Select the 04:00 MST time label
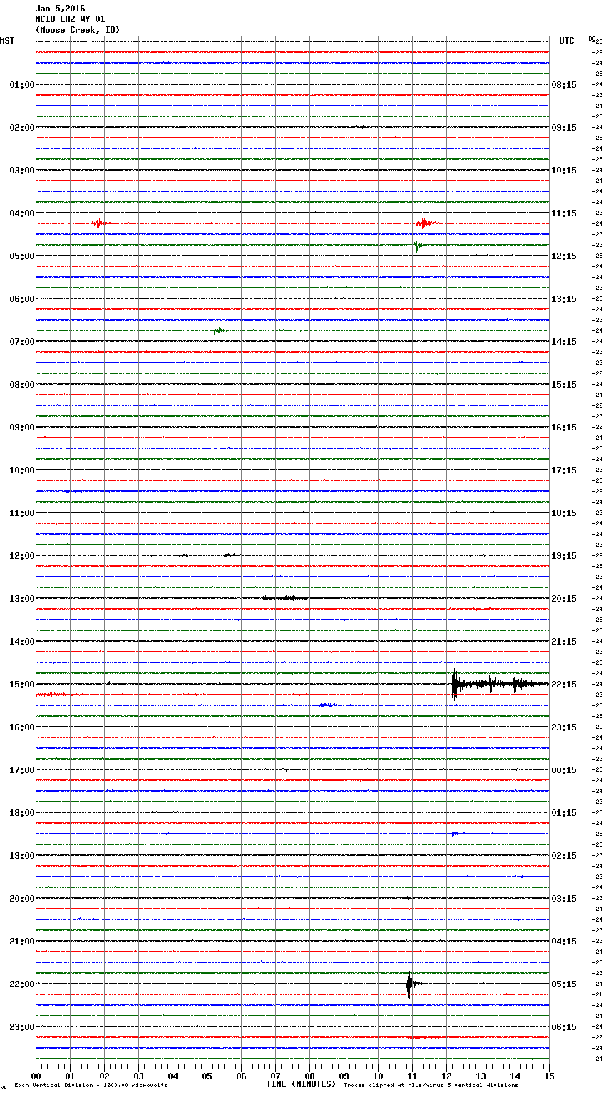 pos(22,213)
